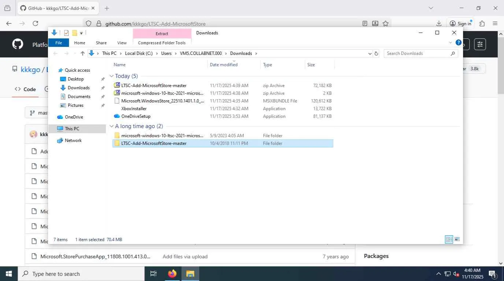Screen dimensions: 504x281
Task: Go back in Firefox
Action: tap(9, 23)
